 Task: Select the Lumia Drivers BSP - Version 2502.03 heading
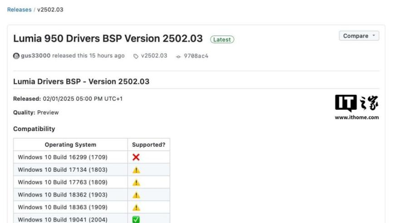(81, 82)
